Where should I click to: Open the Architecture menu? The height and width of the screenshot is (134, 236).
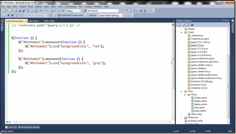(71, 7)
